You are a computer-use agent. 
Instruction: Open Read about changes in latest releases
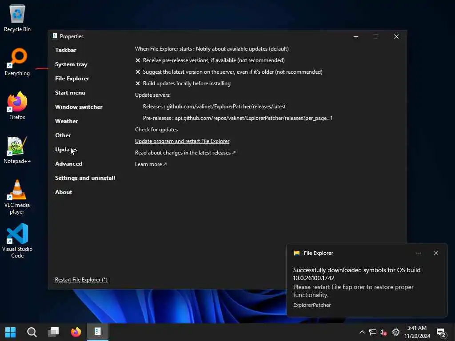pos(185,153)
